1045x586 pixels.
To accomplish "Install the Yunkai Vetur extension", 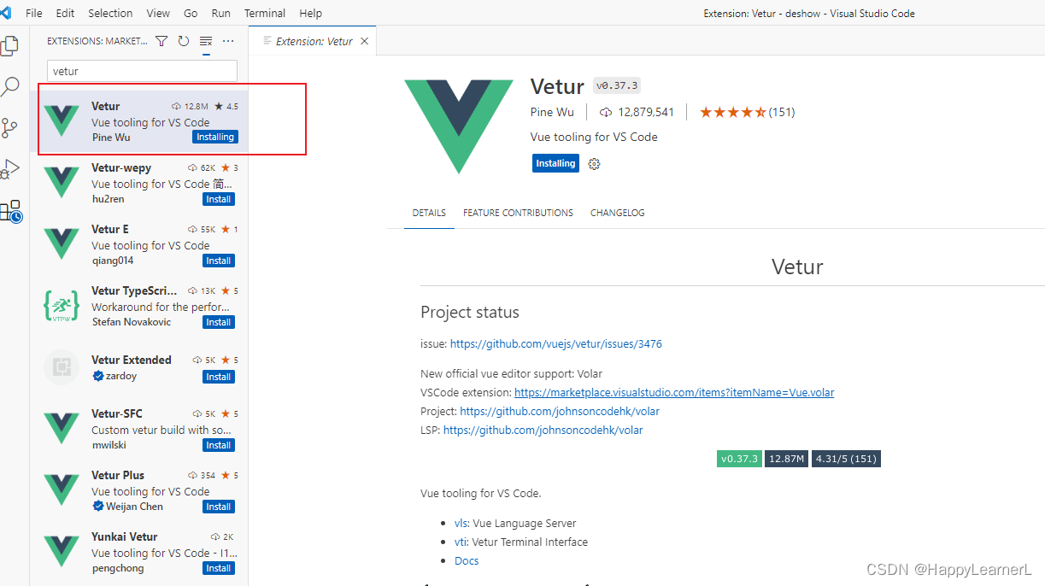I will coord(219,568).
